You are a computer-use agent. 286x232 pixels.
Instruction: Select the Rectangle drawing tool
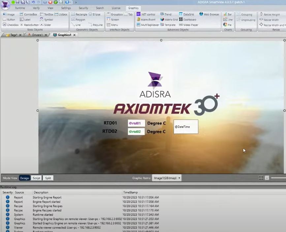(79, 14)
